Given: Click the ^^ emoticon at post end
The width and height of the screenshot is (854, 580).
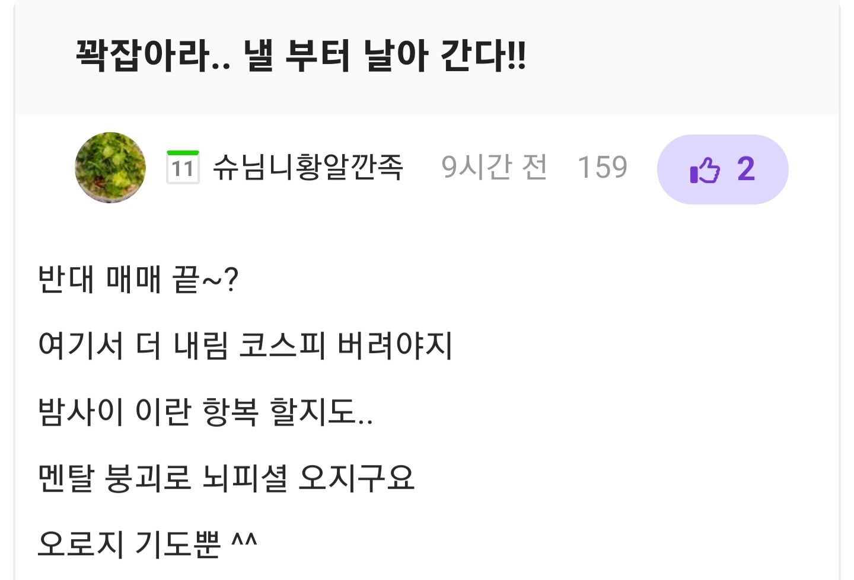Looking at the screenshot, I should click(244, 540).
